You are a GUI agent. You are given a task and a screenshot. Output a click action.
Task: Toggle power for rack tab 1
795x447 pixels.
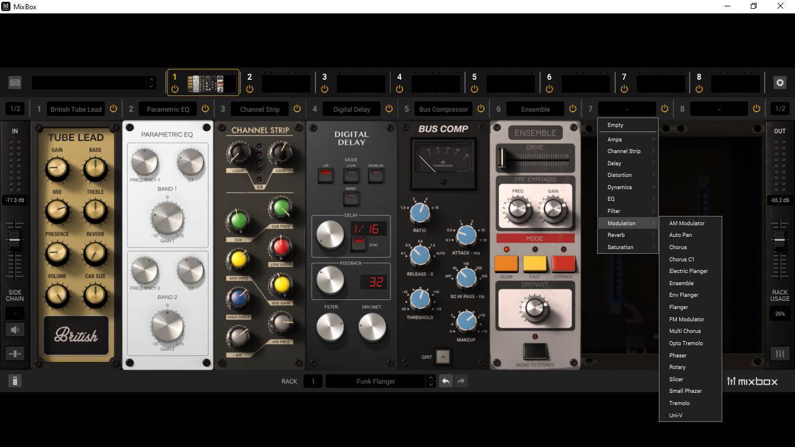(x=175, y=89)
